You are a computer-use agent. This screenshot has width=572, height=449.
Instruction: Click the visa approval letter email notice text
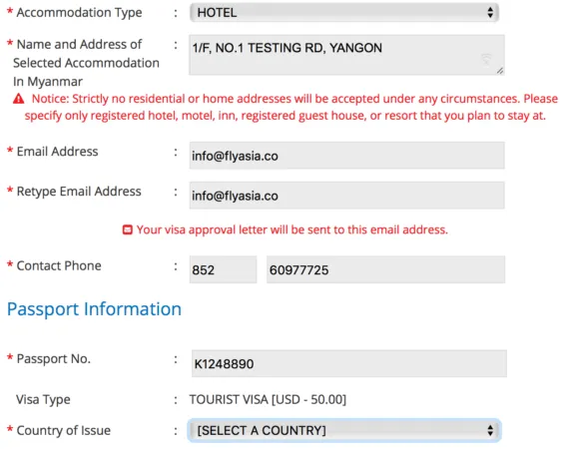291,229
